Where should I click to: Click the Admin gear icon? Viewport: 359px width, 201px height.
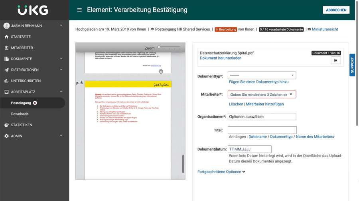6,136
